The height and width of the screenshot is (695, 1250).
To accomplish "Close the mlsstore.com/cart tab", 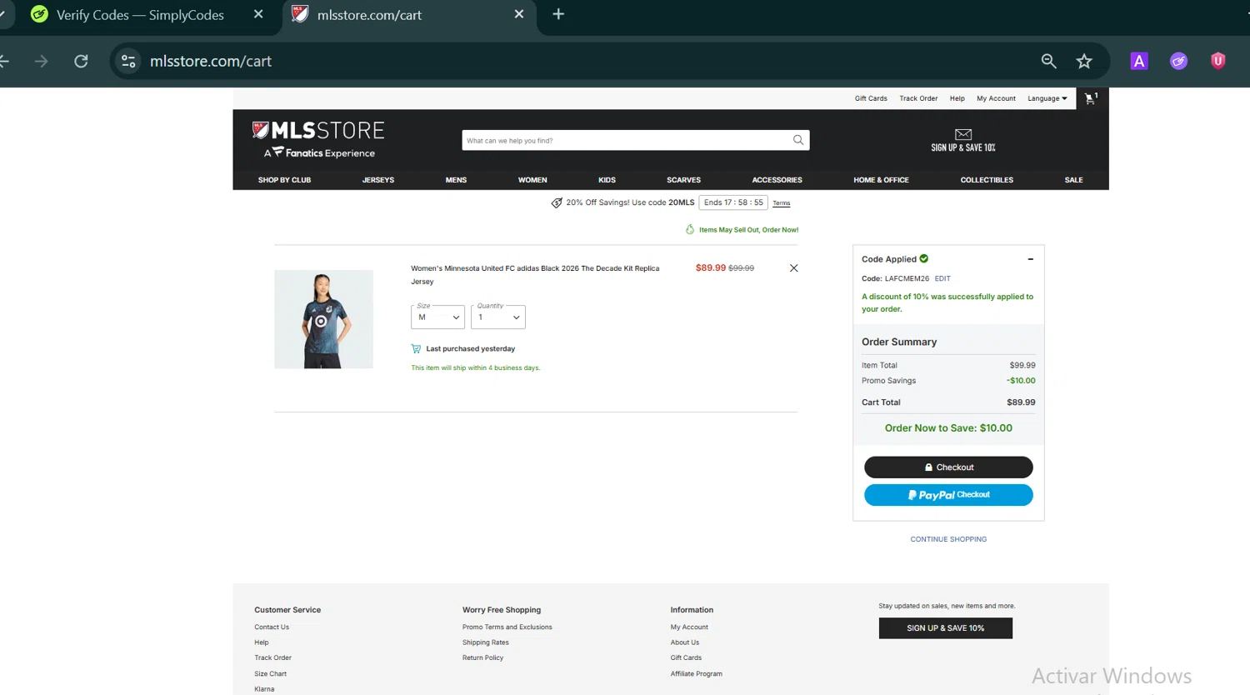I will 519,14.
